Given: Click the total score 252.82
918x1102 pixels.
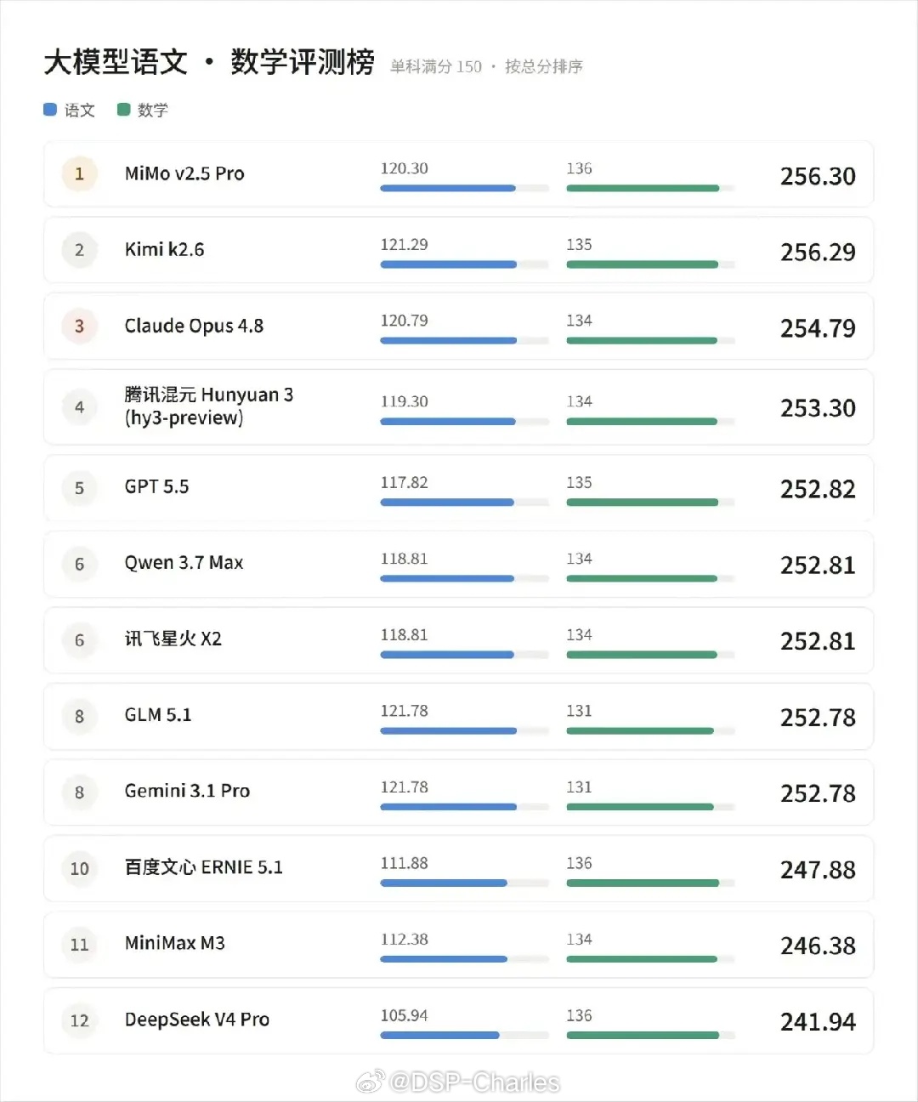Looking at the screenshot, I should [x=818, y=489].
